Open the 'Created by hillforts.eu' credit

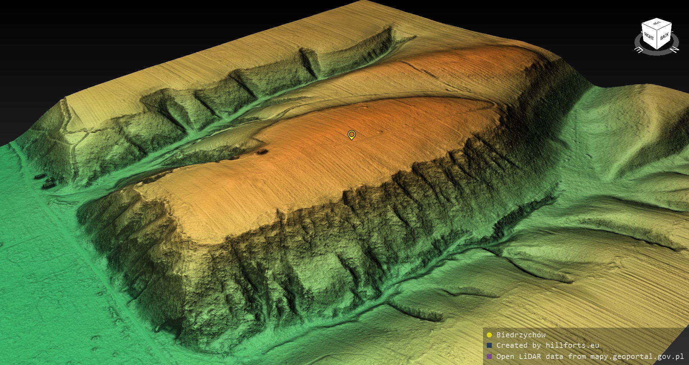point(548,346)
